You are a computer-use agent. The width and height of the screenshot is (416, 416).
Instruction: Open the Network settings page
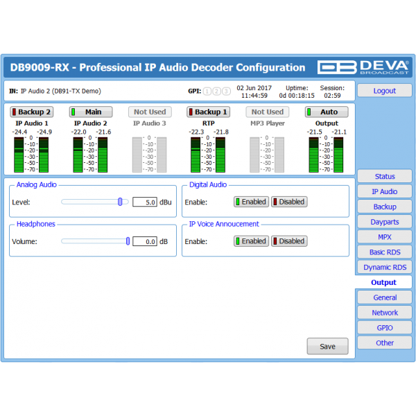(384, 313)
